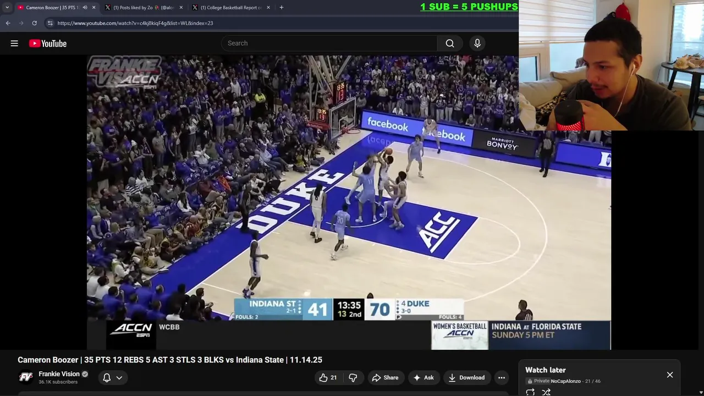Click the video player to pause playback
704x396 pixels.
349,202
